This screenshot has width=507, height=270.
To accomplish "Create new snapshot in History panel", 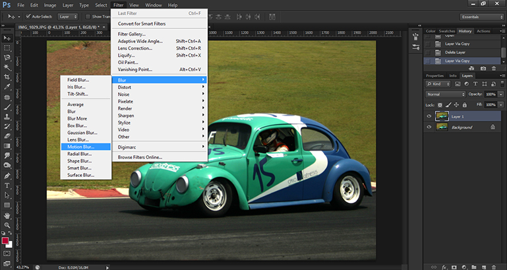I will pyautogui.click(x=483, y=68).
